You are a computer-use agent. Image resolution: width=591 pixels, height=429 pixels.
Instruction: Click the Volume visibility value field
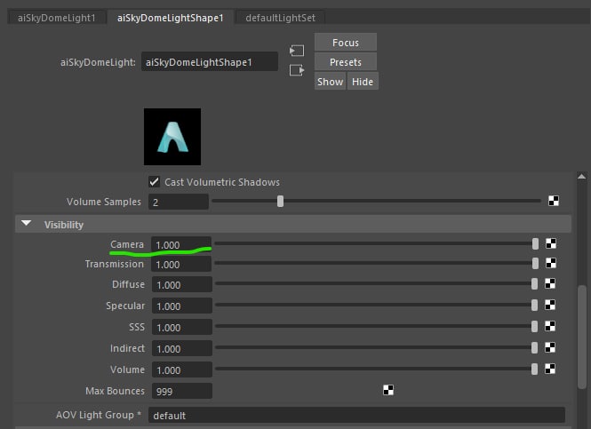(182, 369)
